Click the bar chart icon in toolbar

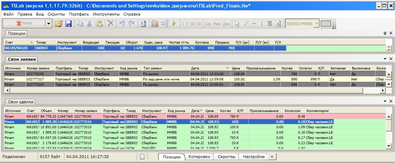[155, 23]
